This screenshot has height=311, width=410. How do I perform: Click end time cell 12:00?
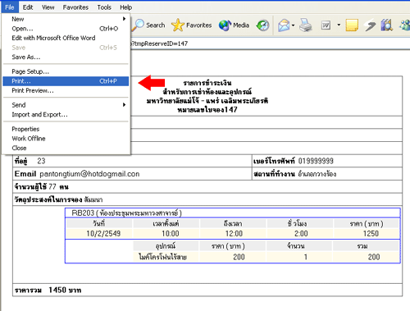tap(234, 234)
